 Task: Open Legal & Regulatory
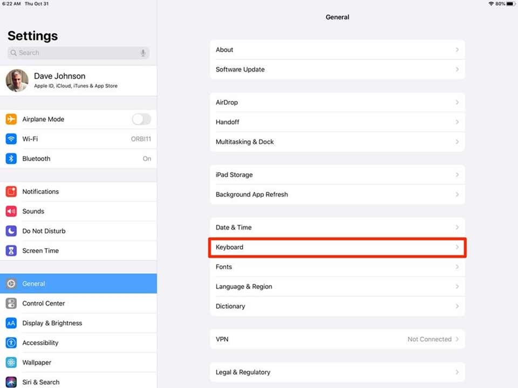coord(337,372)
